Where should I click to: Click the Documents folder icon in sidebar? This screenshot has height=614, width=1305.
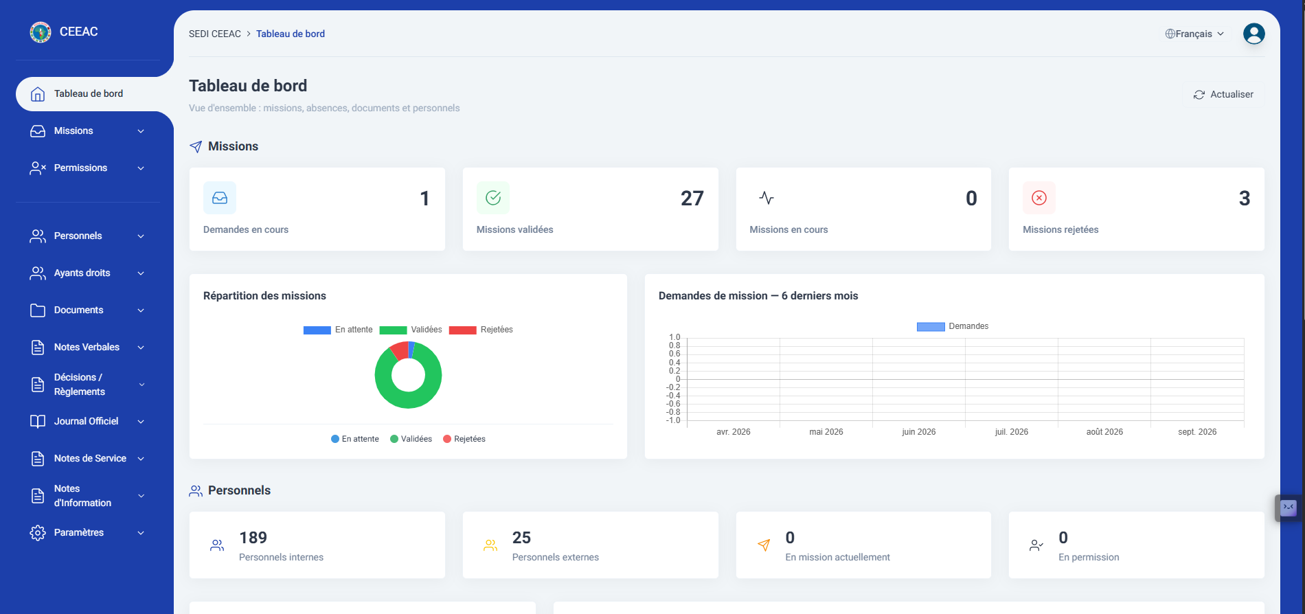pos(38,310)
